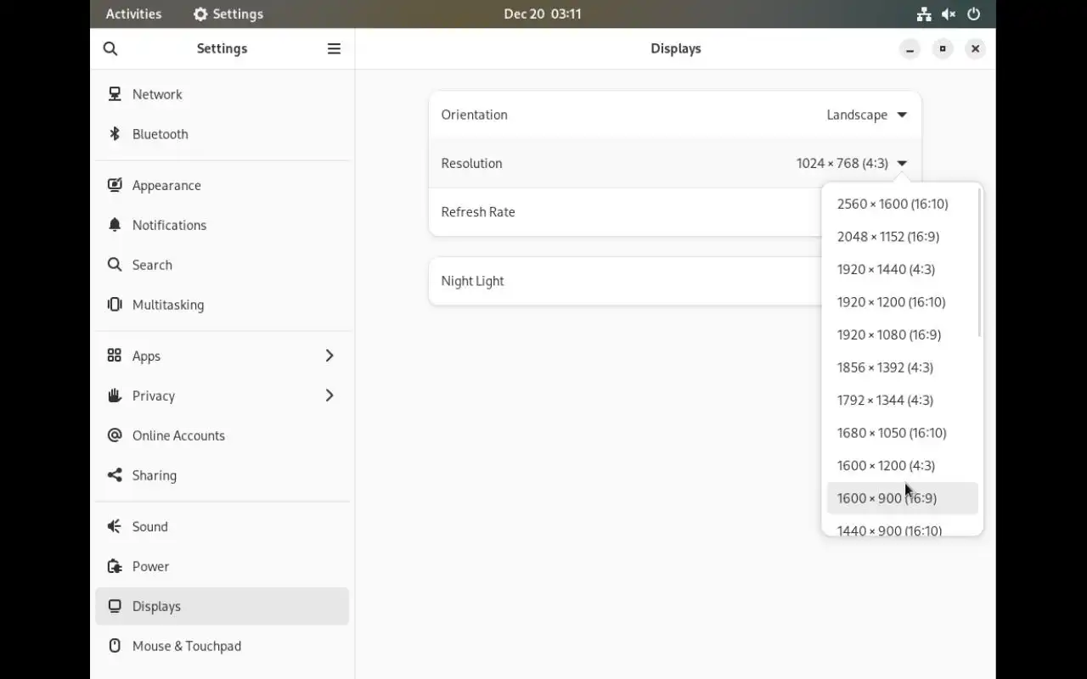Click the Network icon in sidebar
The image size is (1087, 679).
115,94
